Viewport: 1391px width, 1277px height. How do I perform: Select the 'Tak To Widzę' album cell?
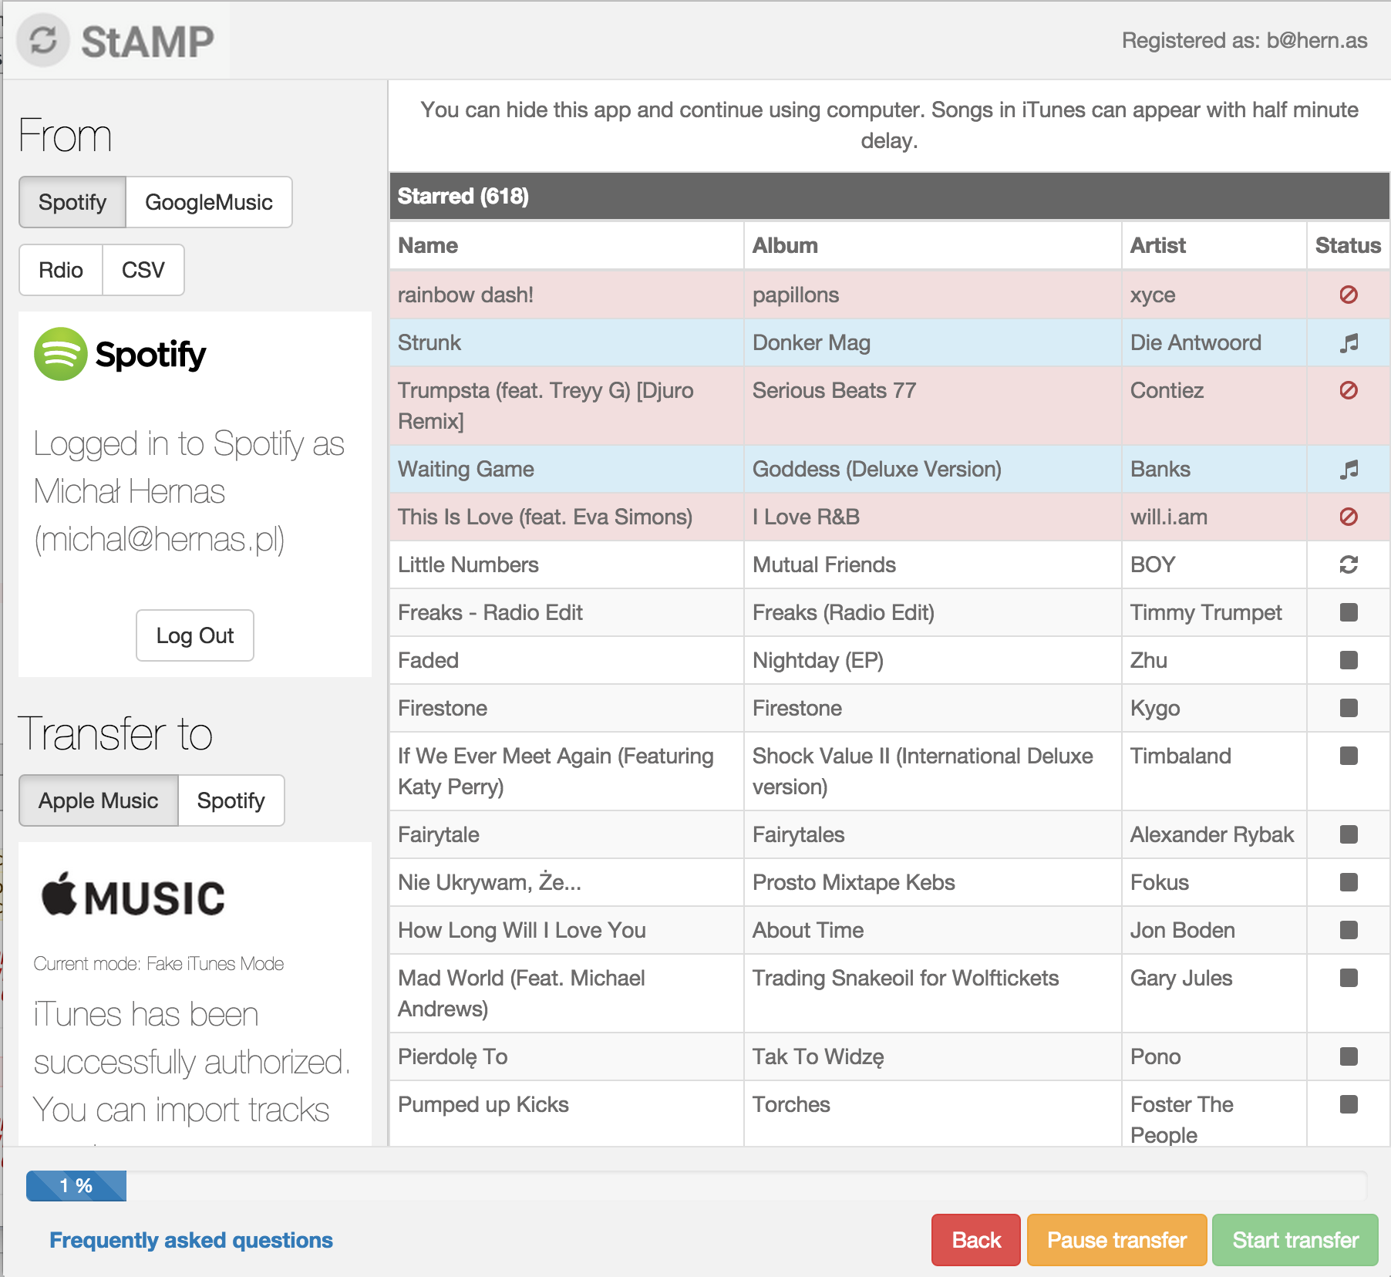(933, 1056)
